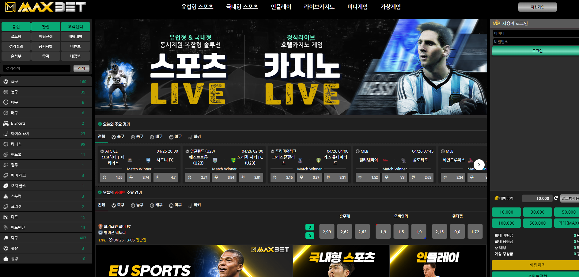
Task: Open the 출석부 attendance button
Action: (16, 56)
